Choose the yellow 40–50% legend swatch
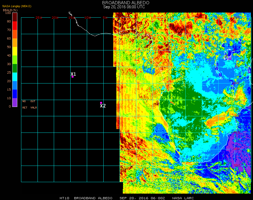This screenshot has height=200, width=253. (x=15, y=51)
